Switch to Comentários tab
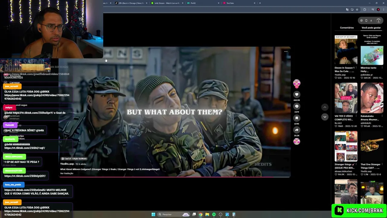This screenshot has width=387, height=218. click(x=347, y=28)
